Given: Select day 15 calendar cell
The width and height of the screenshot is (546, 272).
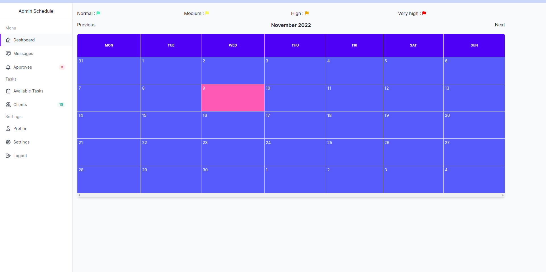Looking at the screenshot, I should 171,125.
